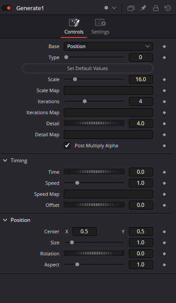Click the Offset keyframe diamond
Viewport: 176px width, 303px height.
pyautogui.click(x=164, y=205)
